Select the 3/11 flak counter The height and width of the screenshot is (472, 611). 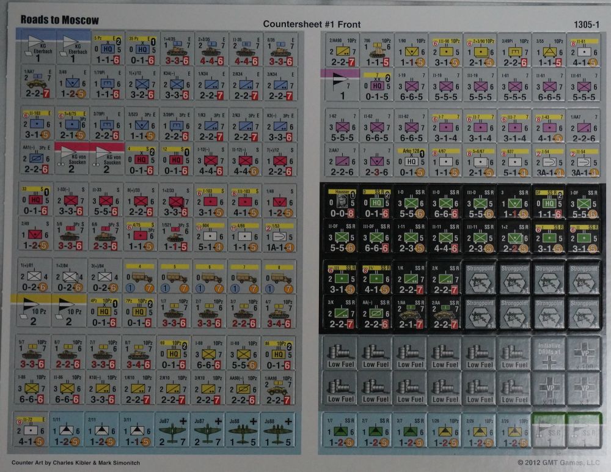[137, 430]
